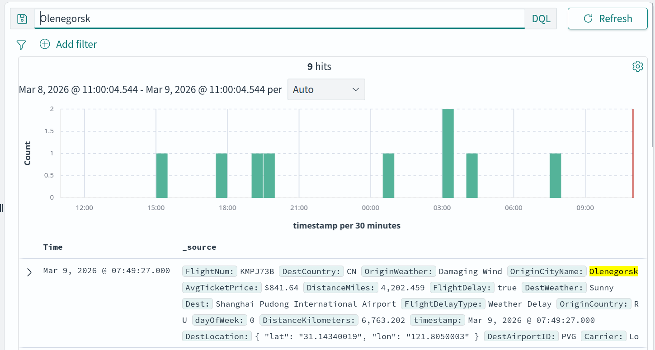Open chart options gear icon

coord(637,66)
